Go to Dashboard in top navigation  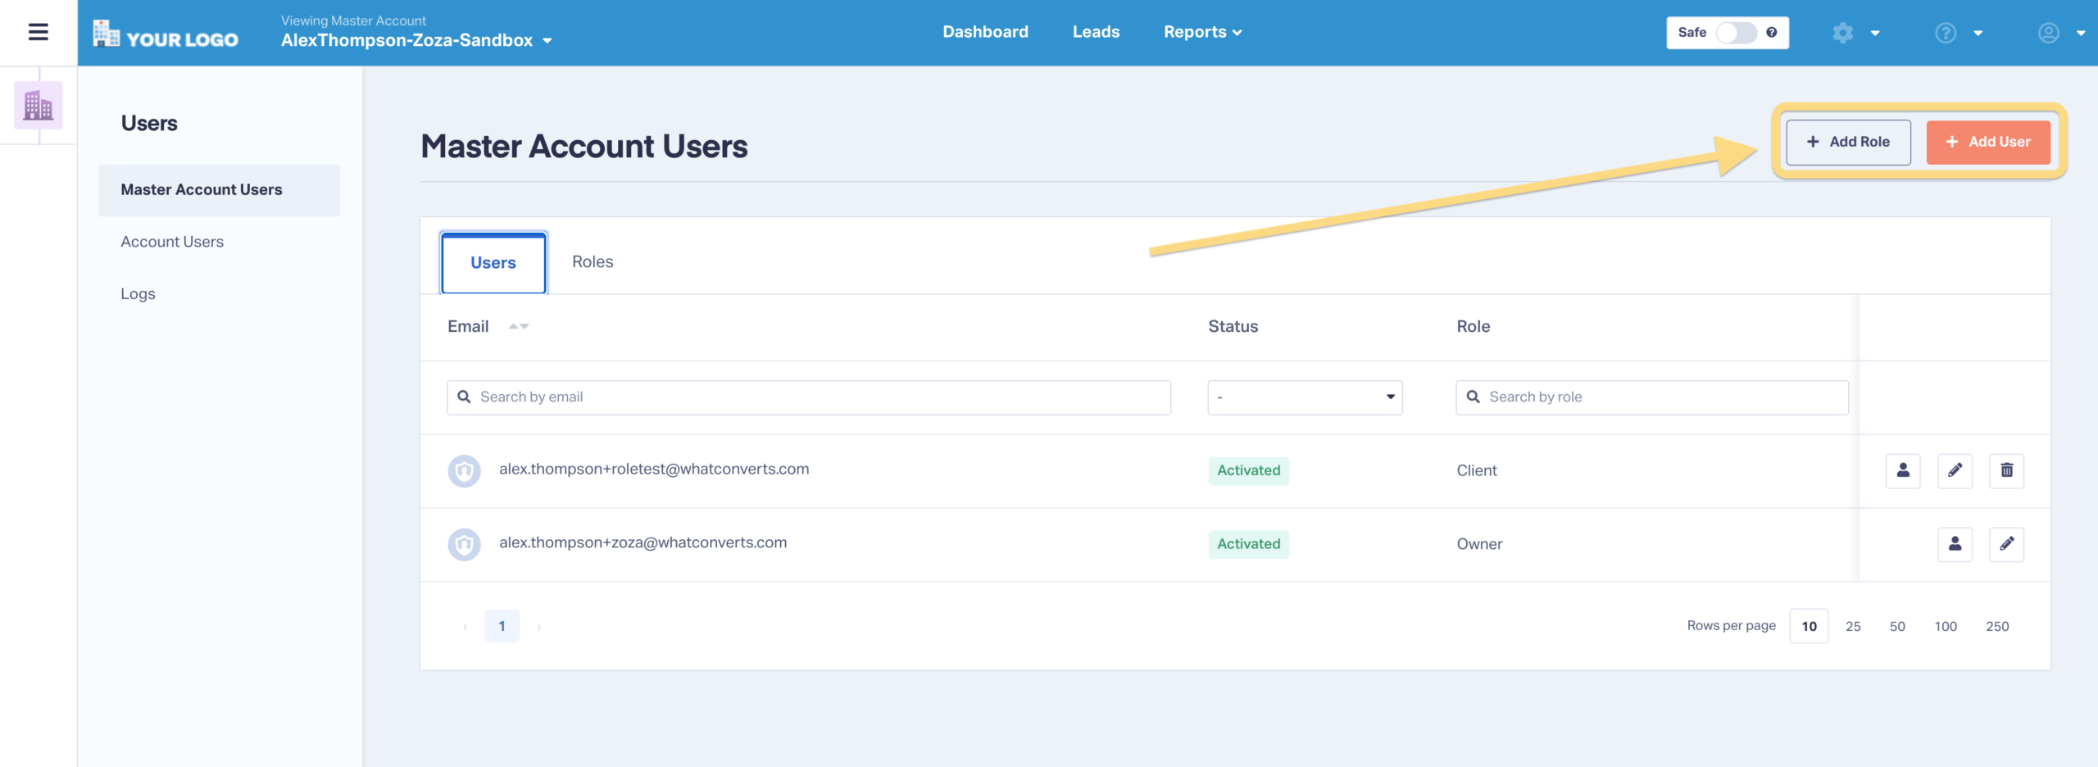[x=985, y=32]
